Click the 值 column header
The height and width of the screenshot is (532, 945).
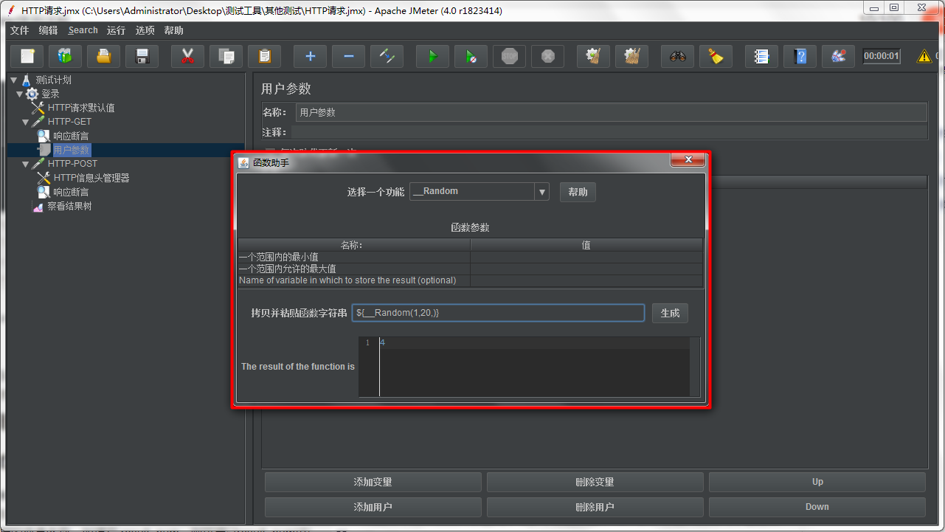point(586,245)
